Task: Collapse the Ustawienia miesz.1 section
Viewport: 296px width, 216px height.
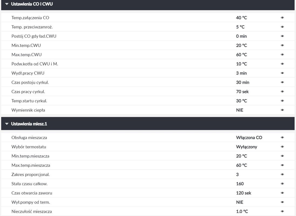Action: click(x=7, y=124)
